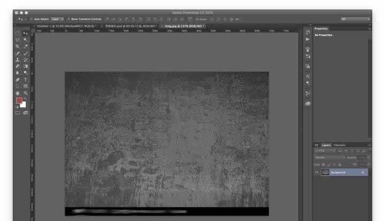This screenshot has width=385, height=221.
Task: Toggle Show Transform Controls checkbox
Action: 69,19
